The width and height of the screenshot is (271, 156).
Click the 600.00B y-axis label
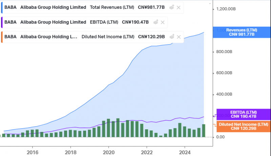[224, 73]
